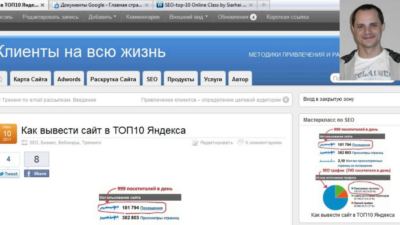Click the Редактировать post link
This screenshot has width=400, height=225.
pos(217,142)
